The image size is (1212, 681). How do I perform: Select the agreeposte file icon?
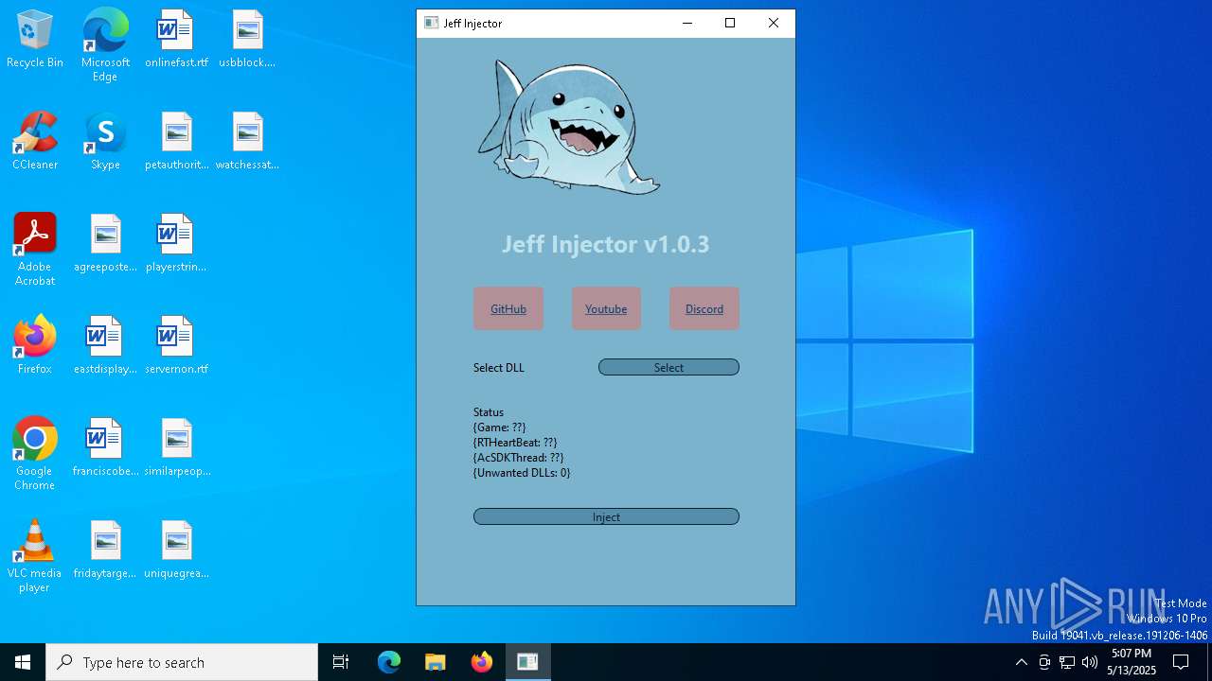tap(105, 244)
